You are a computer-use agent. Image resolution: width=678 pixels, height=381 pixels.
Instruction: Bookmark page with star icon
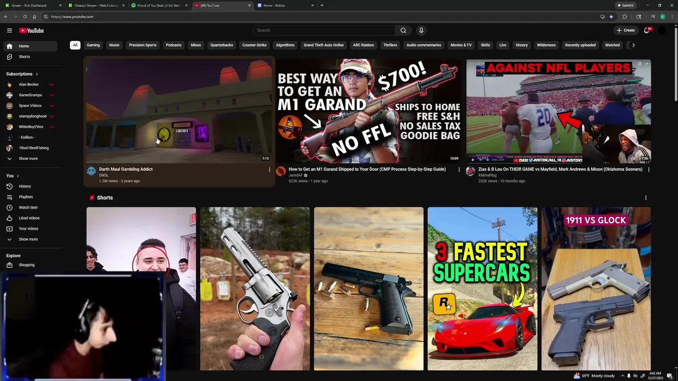tap(611, 17)
